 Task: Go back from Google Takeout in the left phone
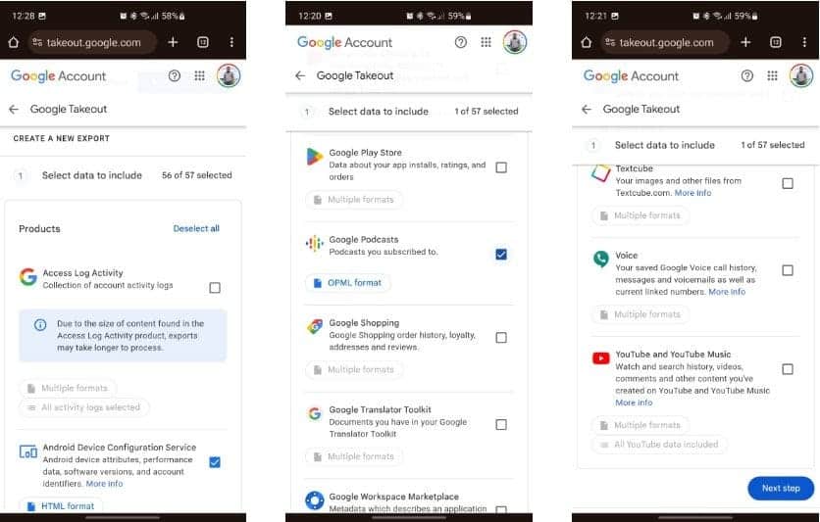click(14, 109)
